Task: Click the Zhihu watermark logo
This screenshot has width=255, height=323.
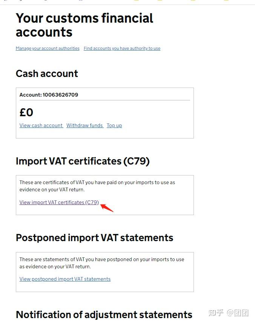Action: click(216, 312)
